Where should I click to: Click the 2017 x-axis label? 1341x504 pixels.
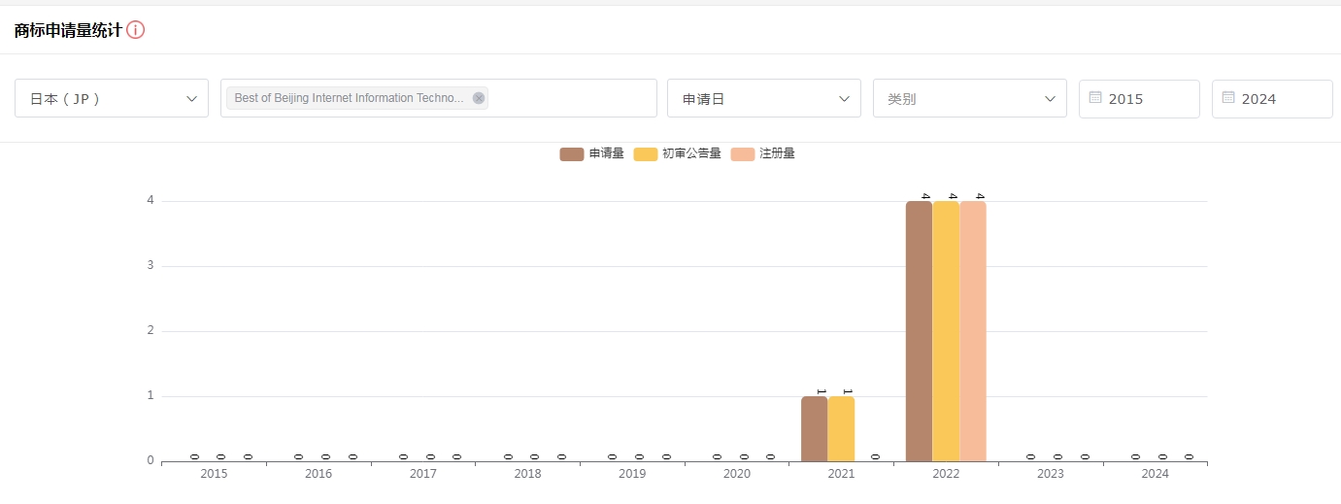[423, 474]
